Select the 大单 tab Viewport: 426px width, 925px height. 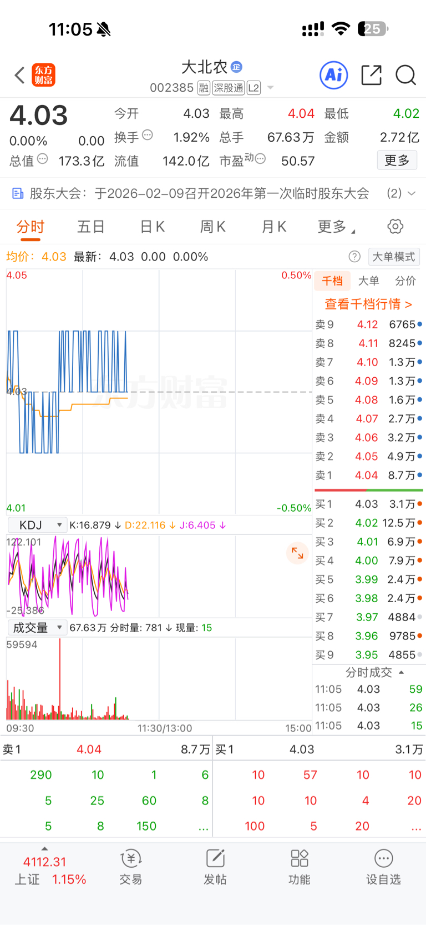pos(369,281)
